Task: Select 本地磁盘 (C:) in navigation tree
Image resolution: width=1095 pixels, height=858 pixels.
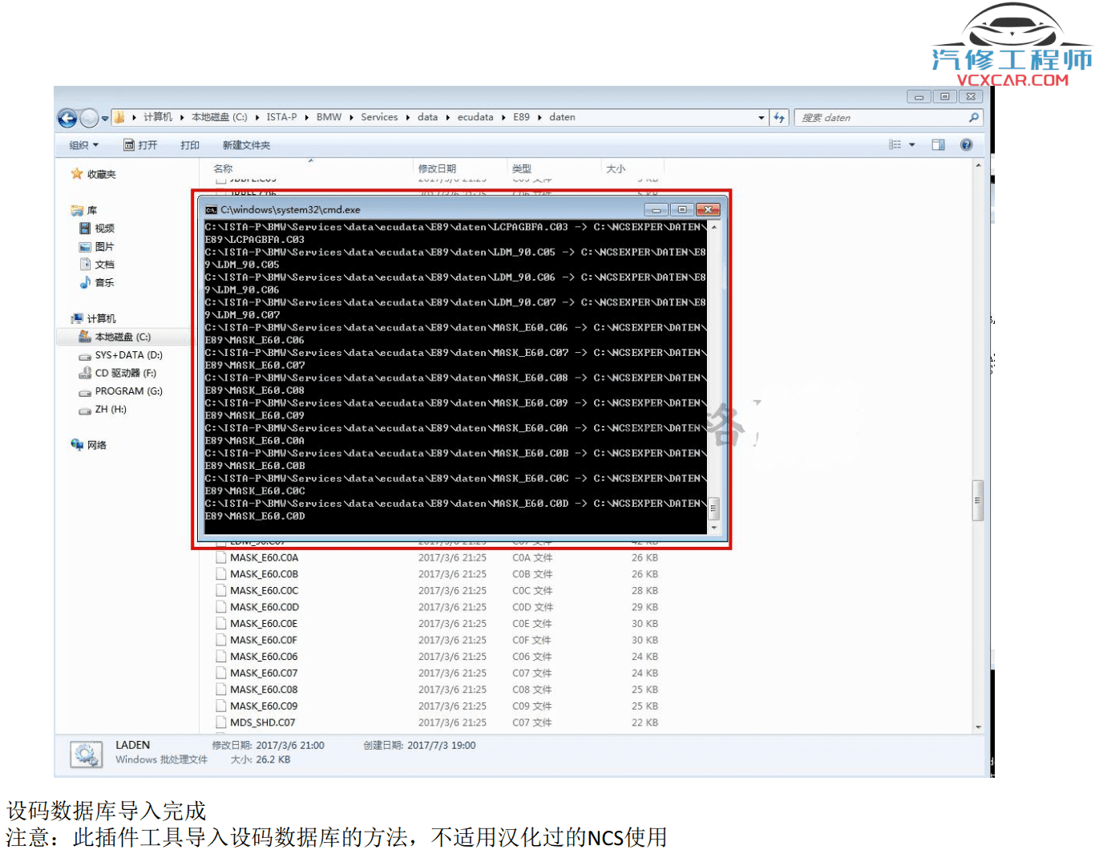Action: click(x=123, y=338)
